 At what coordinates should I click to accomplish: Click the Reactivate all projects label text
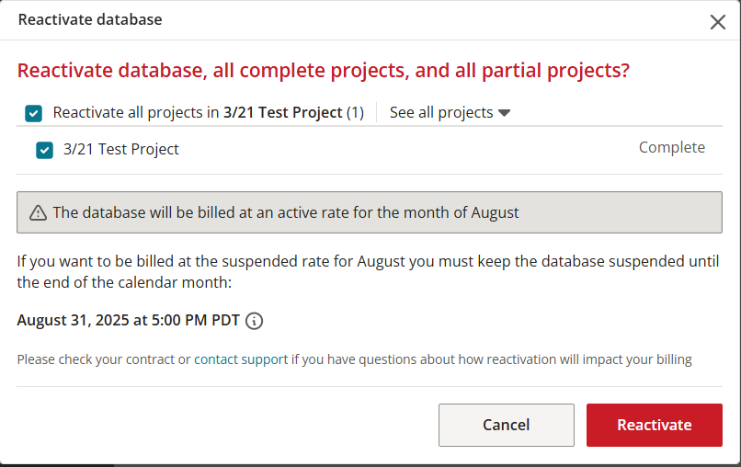209,112
